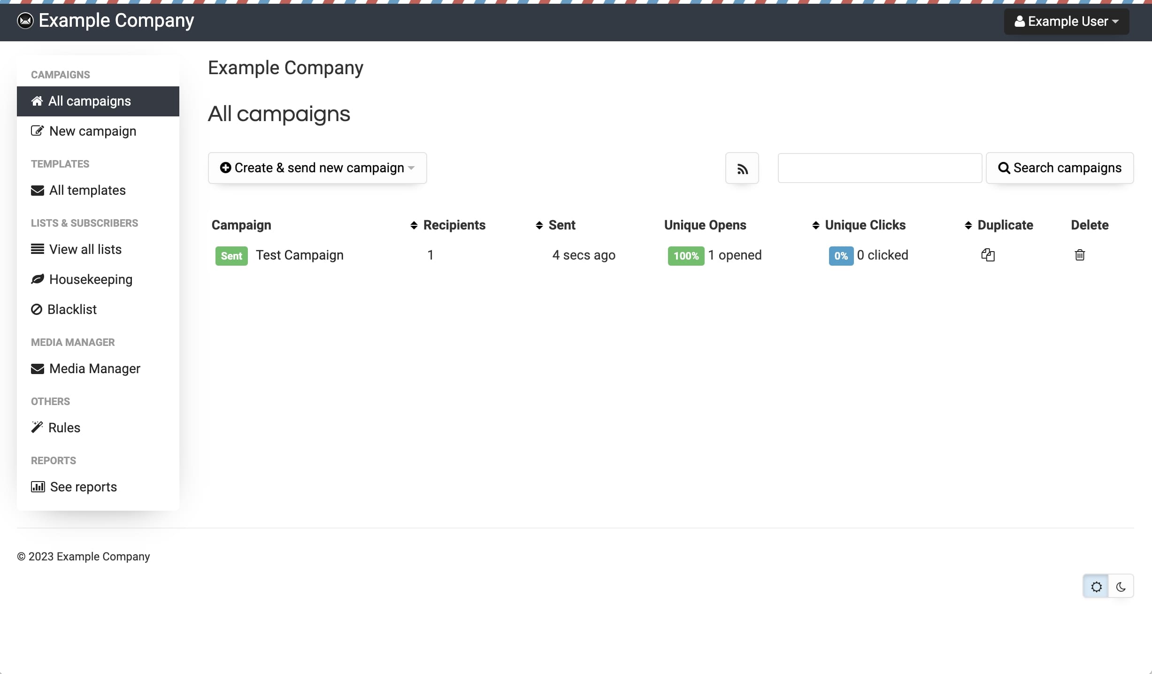The width and height of the screenshot is (1152, 674).
Task: Sort by Sent column header
Action: tap(562, 225)
